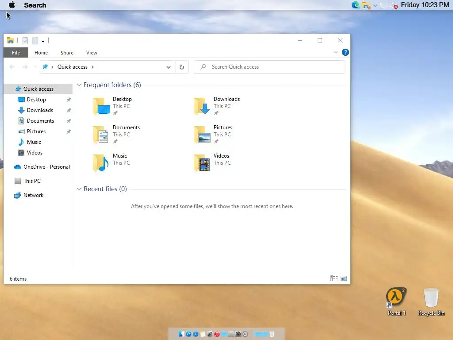This screenshot has height=340, width=453.
Task: Select the Pictures folder in Frequent folders
Action: (x=213, y=134)
